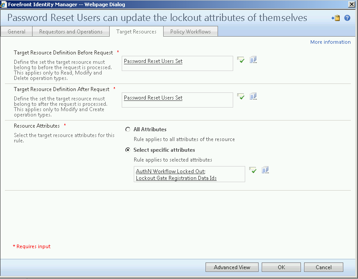Click Internet Explorer icon in title bar
The height and width of the screenshot is (279, 358).
4,4
